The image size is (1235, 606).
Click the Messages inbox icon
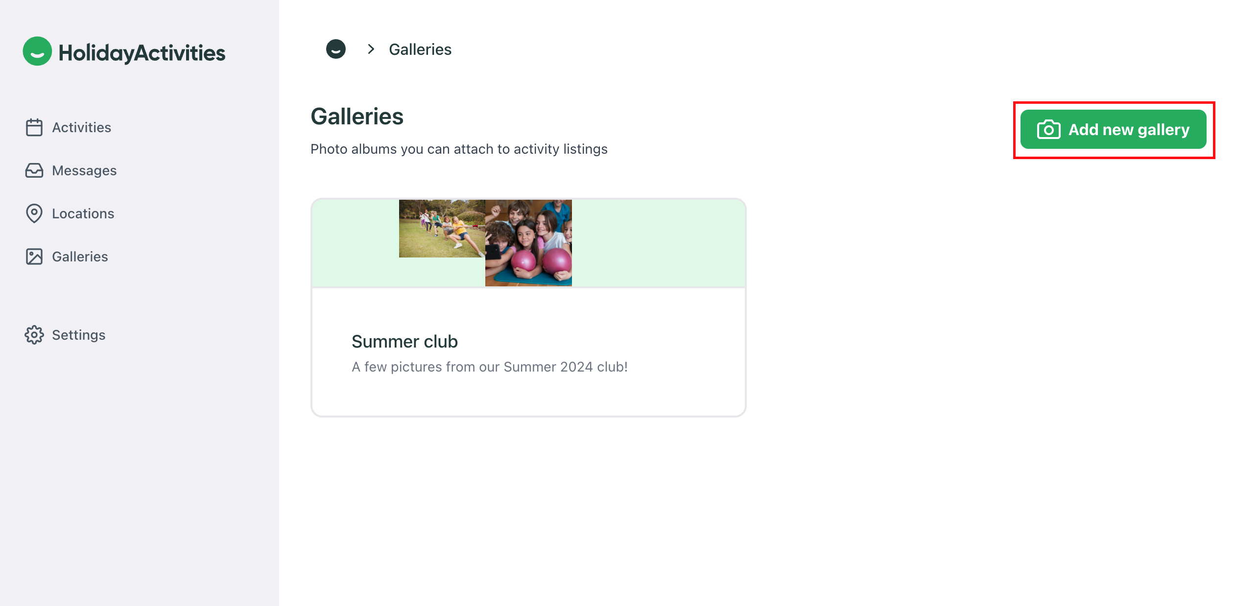click(34, 170)
